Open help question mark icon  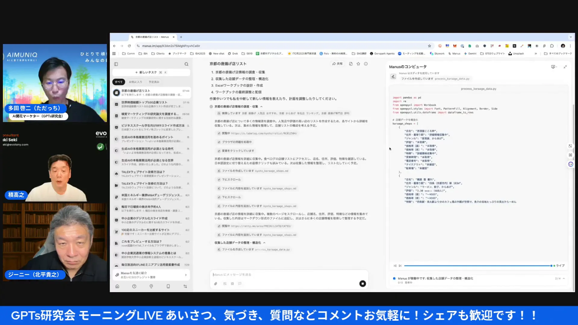click(134, 286)
